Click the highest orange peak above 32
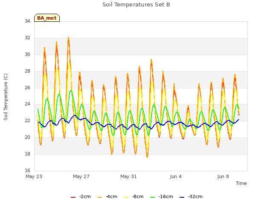This screenshot has width=273, height=205. click(68, 37)
